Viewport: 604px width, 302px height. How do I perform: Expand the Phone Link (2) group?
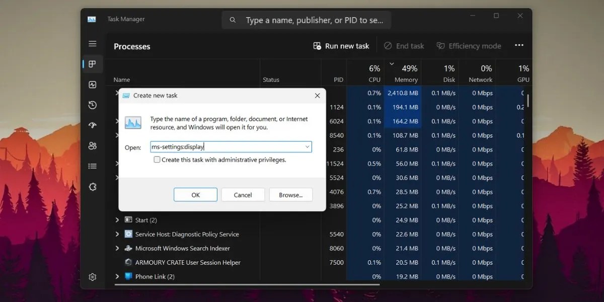(117, 276)
